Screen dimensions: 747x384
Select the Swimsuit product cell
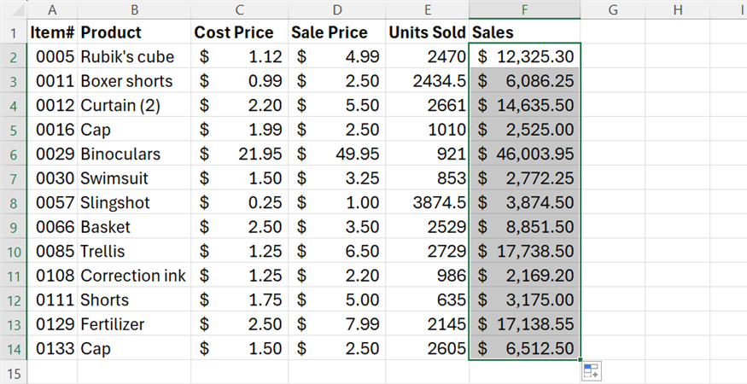coord(134,177)
